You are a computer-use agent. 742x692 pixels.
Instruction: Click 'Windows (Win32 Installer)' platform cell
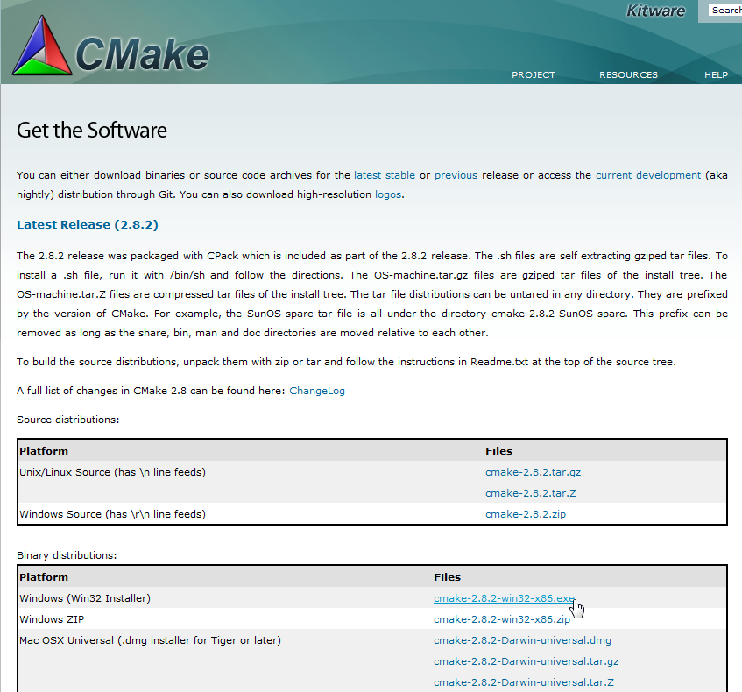(x=85, y=598)
